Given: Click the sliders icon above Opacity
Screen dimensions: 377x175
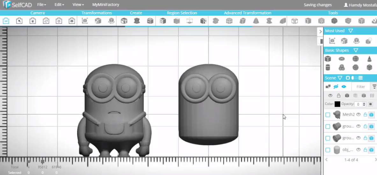Looking at the screenshot, I should [x=372, y=96].
